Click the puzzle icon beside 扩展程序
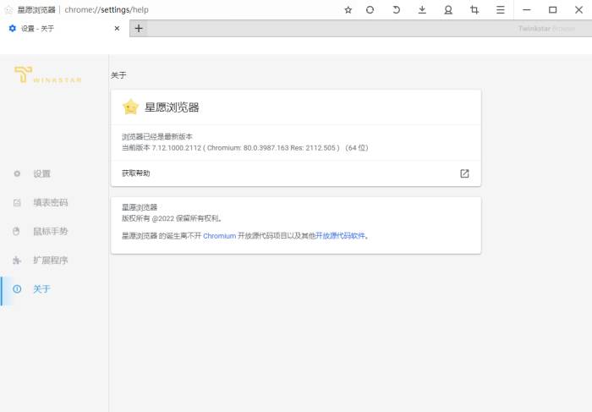The height and width of the screenshot is (412, 592). click(x=17, y=260)
